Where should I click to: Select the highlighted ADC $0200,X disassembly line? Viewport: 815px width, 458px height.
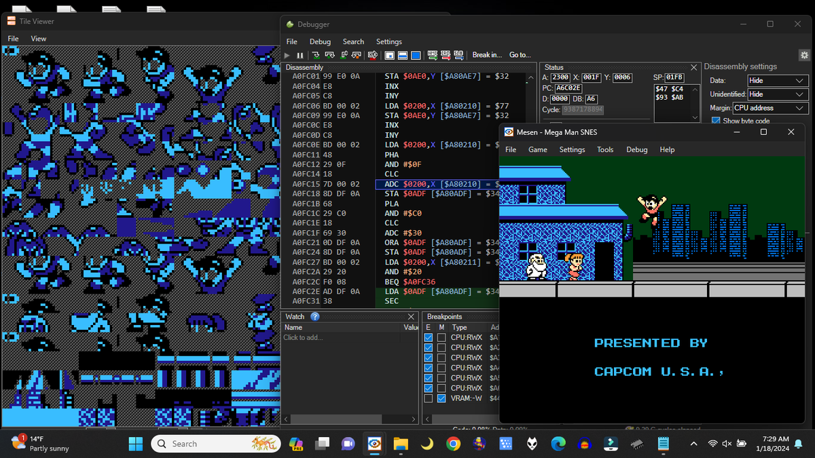(438, 184)
